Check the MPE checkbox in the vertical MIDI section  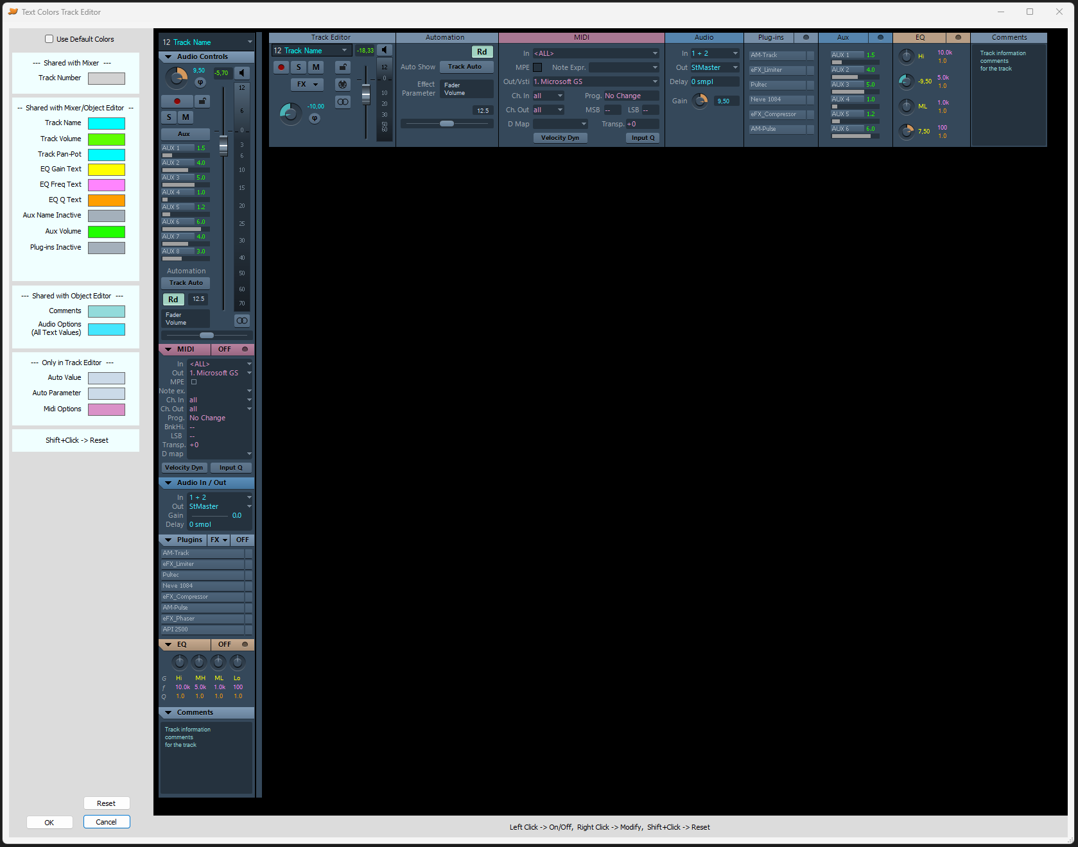click(194, 382)
